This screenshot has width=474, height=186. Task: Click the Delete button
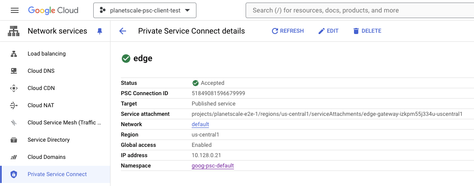point(367,31)
